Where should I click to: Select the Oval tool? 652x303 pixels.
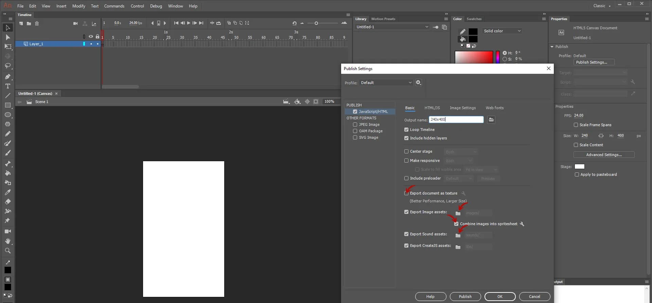click(x=8, y=115)
